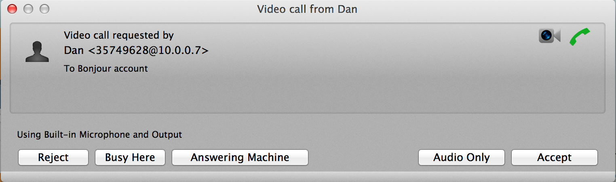Send call to Answering Machine
This screenshot has height=182, width=616.
tap(240, 157)
